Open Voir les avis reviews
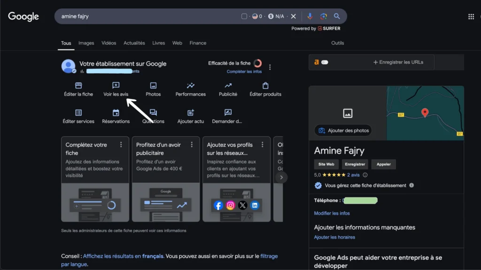The width and height of the screenshot is (481, 270). pos(116,89)
